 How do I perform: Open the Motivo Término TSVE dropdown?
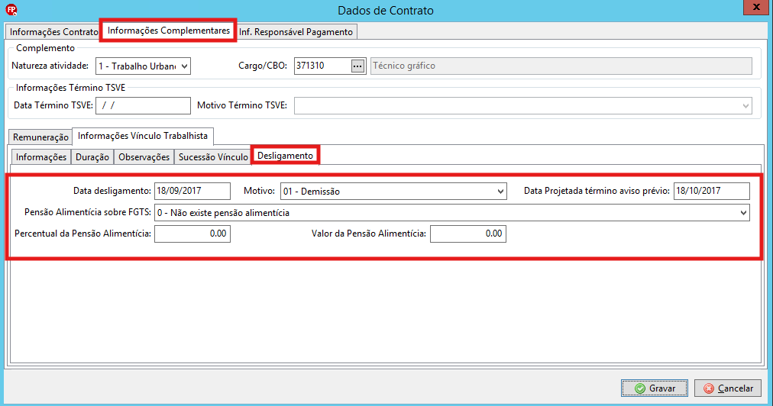pos(746,105)
